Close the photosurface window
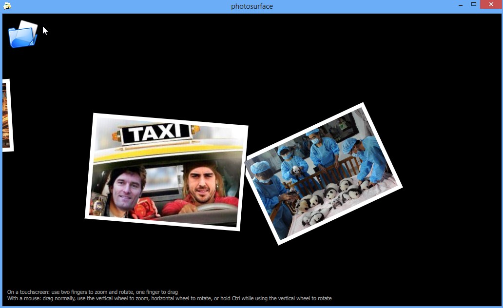Screen dimensions: 503x308 pyautogui.click(x=490, y=5)
